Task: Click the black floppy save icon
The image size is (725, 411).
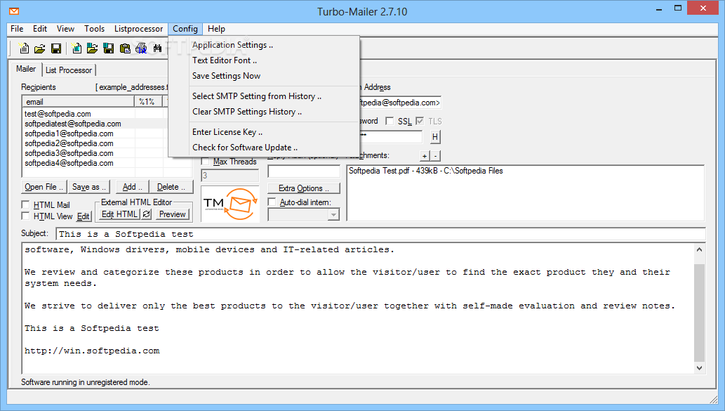Action: point(56,48)
